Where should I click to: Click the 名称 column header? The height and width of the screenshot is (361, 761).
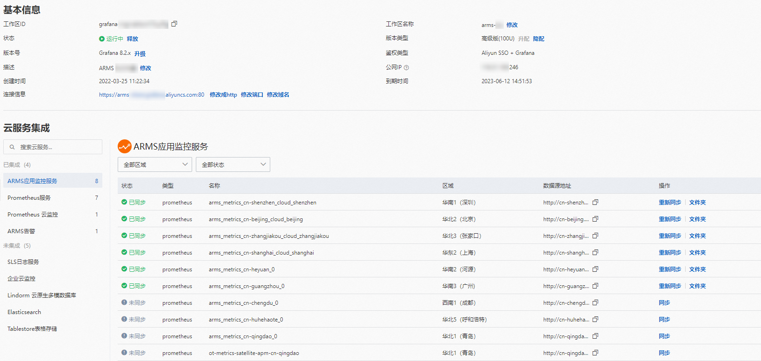(x=214, y=185)
